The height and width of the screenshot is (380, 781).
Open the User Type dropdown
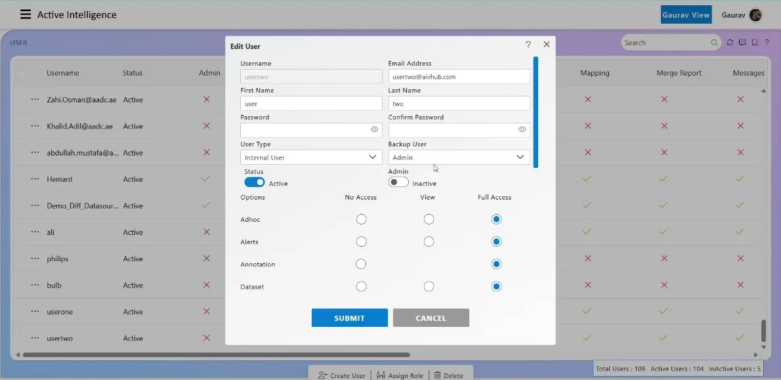[311, 158]
